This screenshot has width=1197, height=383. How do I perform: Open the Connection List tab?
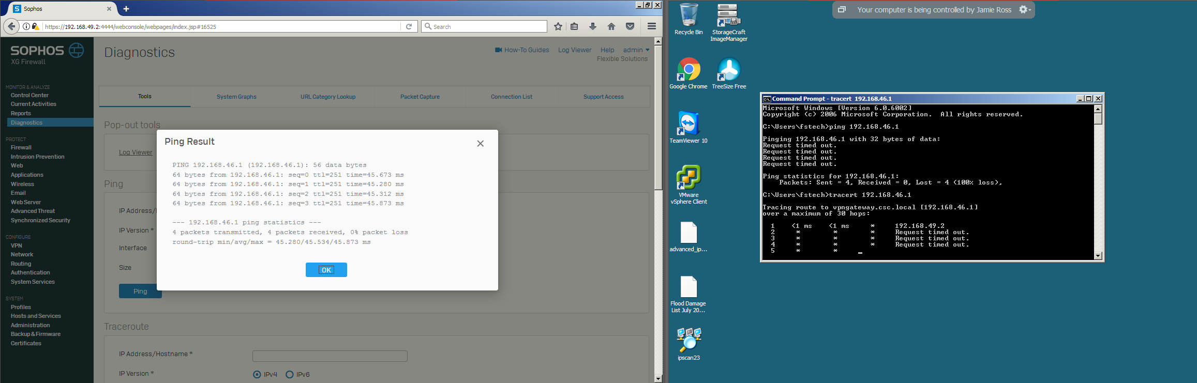coord(511,97)
